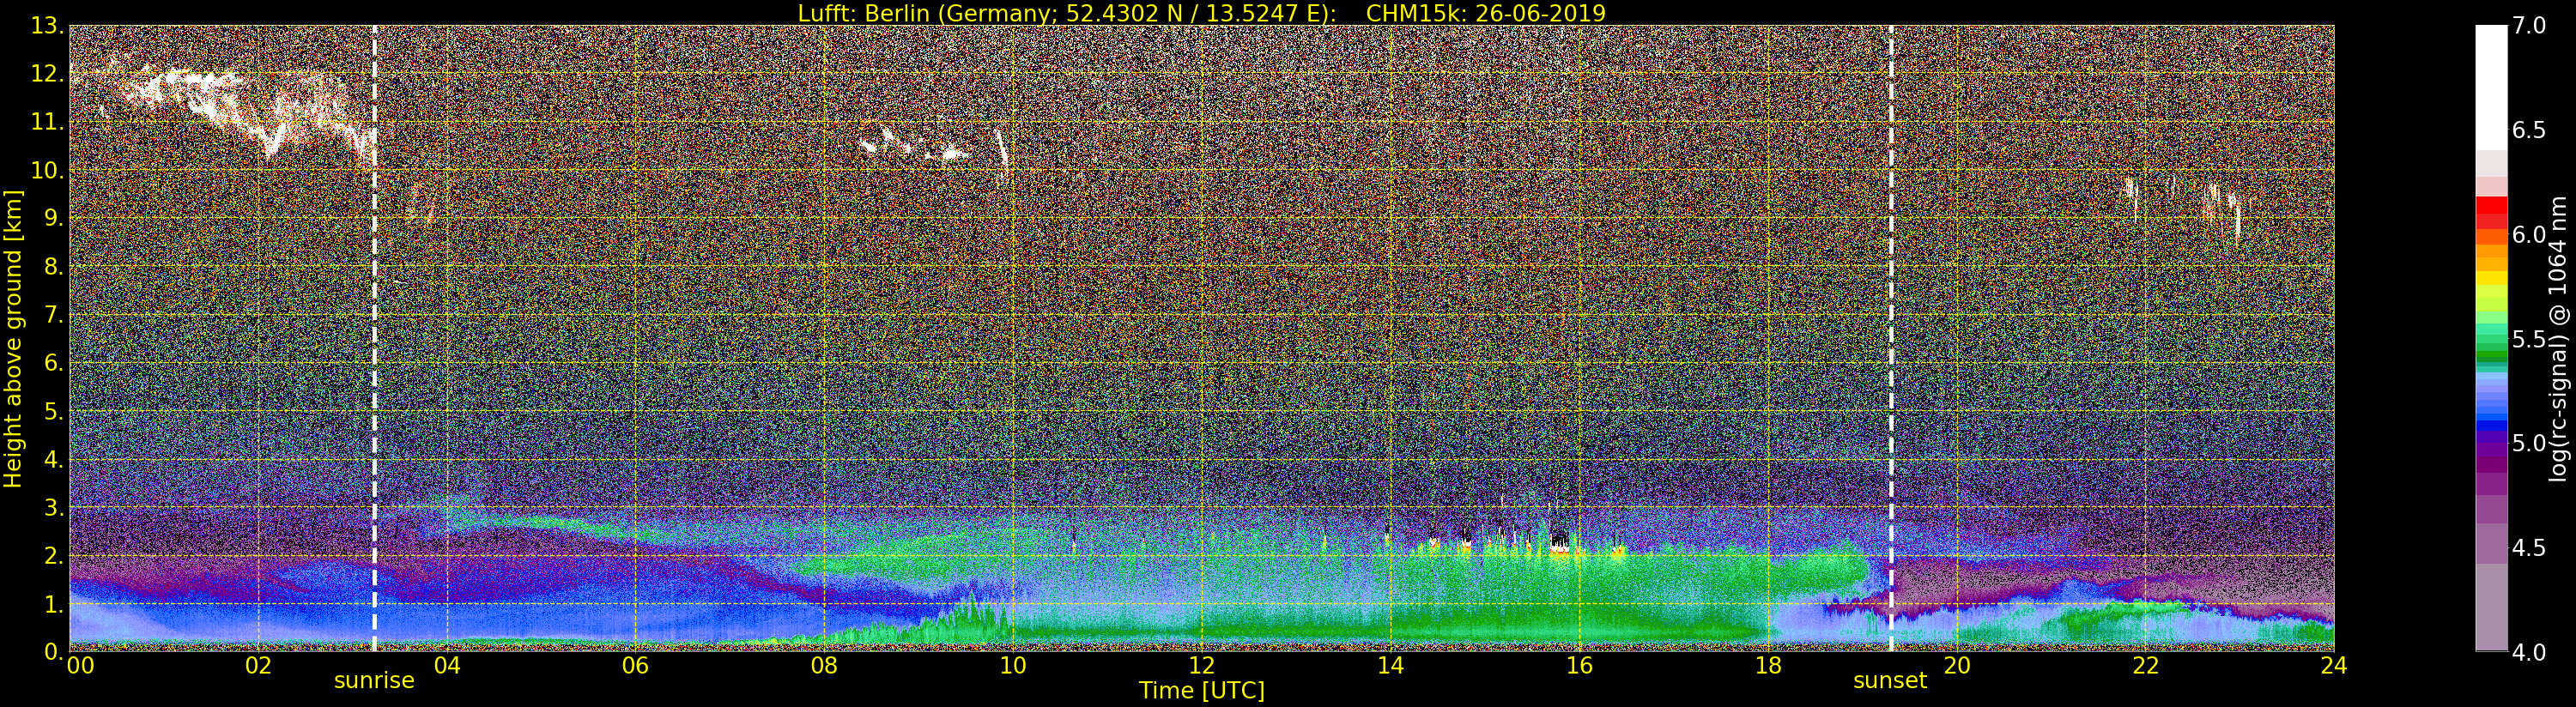The width and height of the screenshot is (2576, 707).
Task: Click the height axis tick label '12.'
Action: pos(47,74)
